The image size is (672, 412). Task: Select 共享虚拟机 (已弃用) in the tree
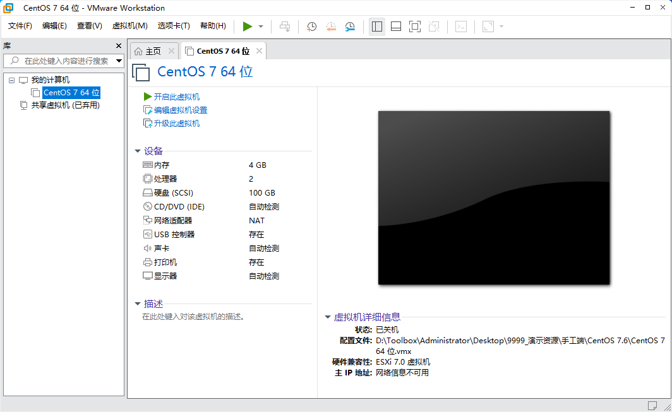63,105
